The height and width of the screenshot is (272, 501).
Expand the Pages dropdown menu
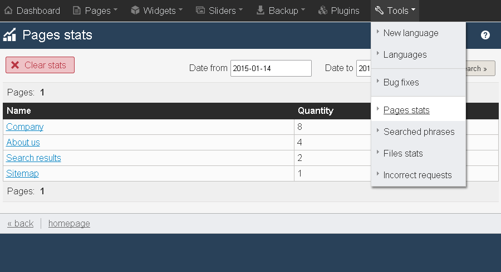click(95, 11)
